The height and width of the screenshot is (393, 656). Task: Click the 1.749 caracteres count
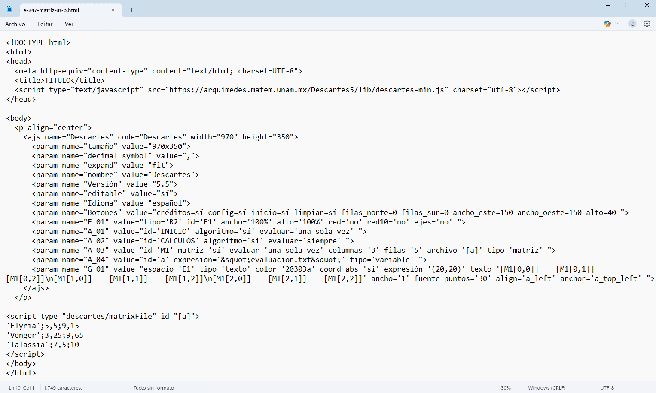63,388
